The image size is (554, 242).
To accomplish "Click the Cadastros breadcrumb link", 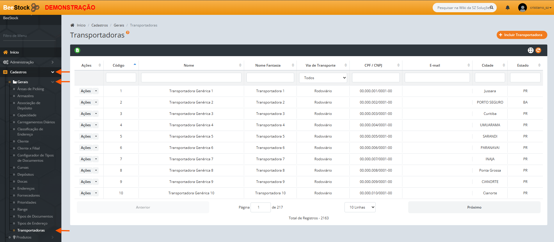I will click(x=100, y=25).
